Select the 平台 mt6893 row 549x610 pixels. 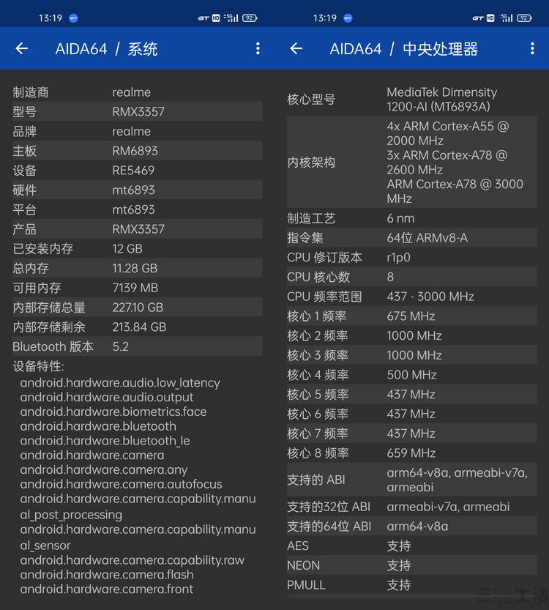tap(138, 209)
